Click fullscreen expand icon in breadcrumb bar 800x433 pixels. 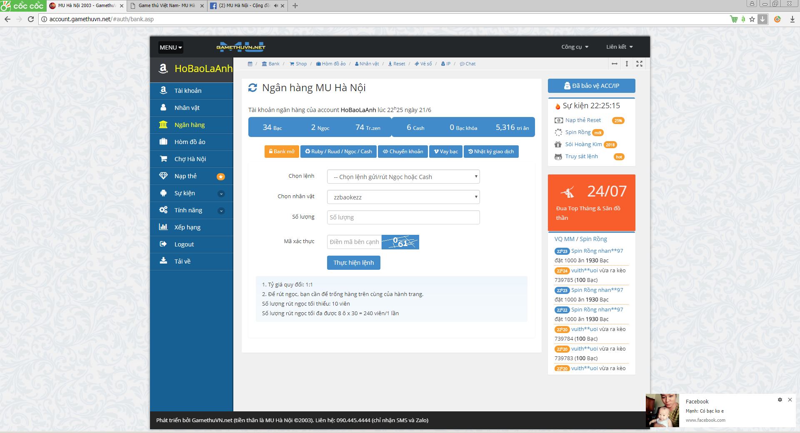point(639,64)
